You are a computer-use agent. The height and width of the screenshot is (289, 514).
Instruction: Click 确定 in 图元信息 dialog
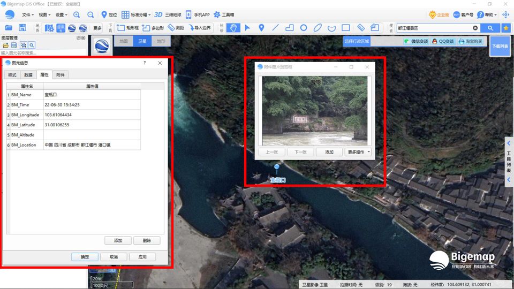click(85, 257)
